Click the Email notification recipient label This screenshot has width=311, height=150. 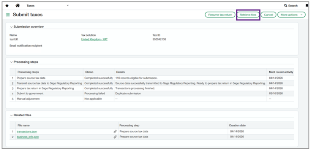(x=26, y=46)
